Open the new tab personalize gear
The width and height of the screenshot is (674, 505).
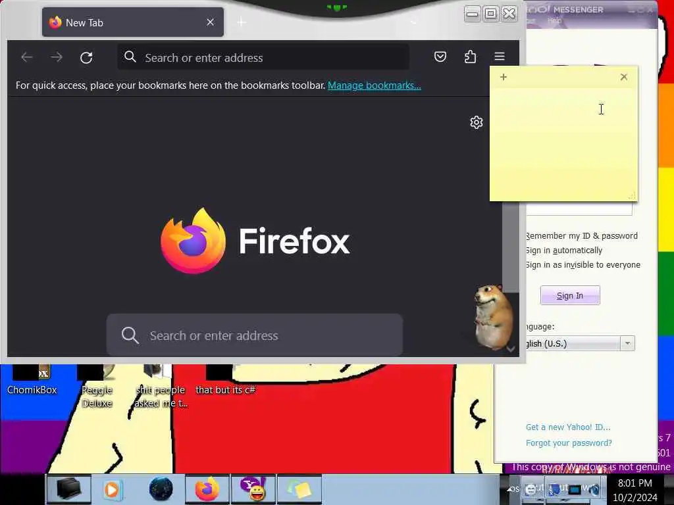[x=477, y=122]
